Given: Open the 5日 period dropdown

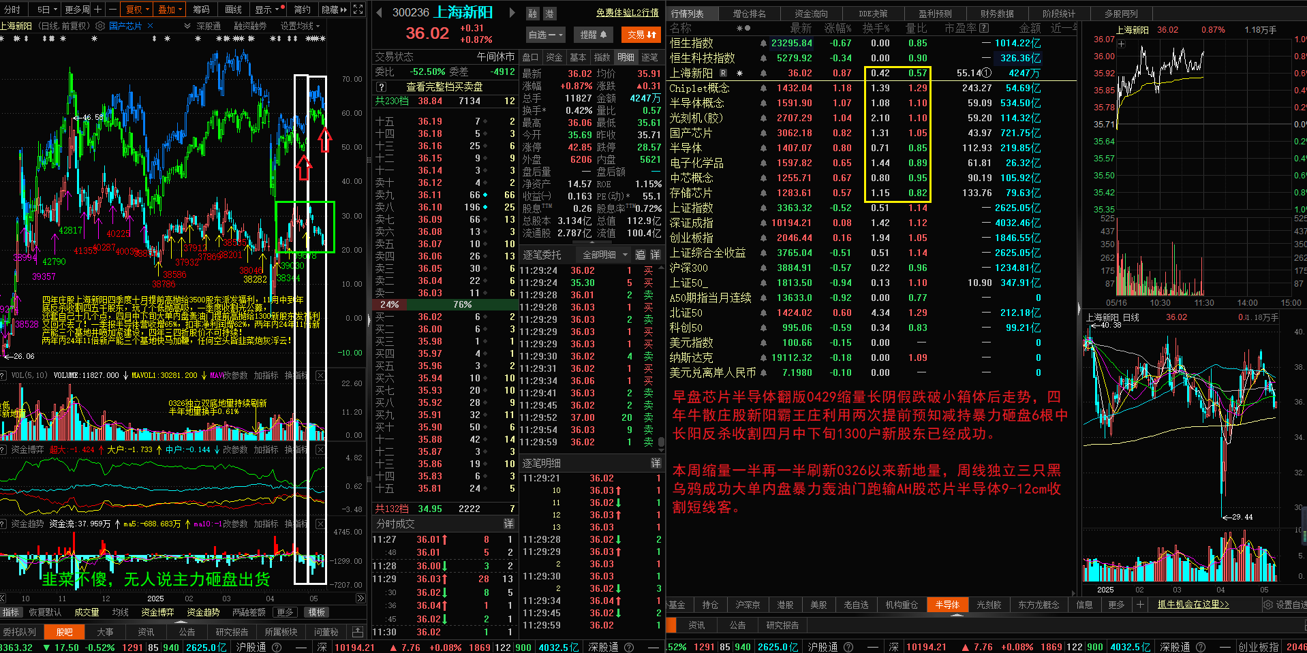Looking at the screenshot, I should [x=46, y=10].
